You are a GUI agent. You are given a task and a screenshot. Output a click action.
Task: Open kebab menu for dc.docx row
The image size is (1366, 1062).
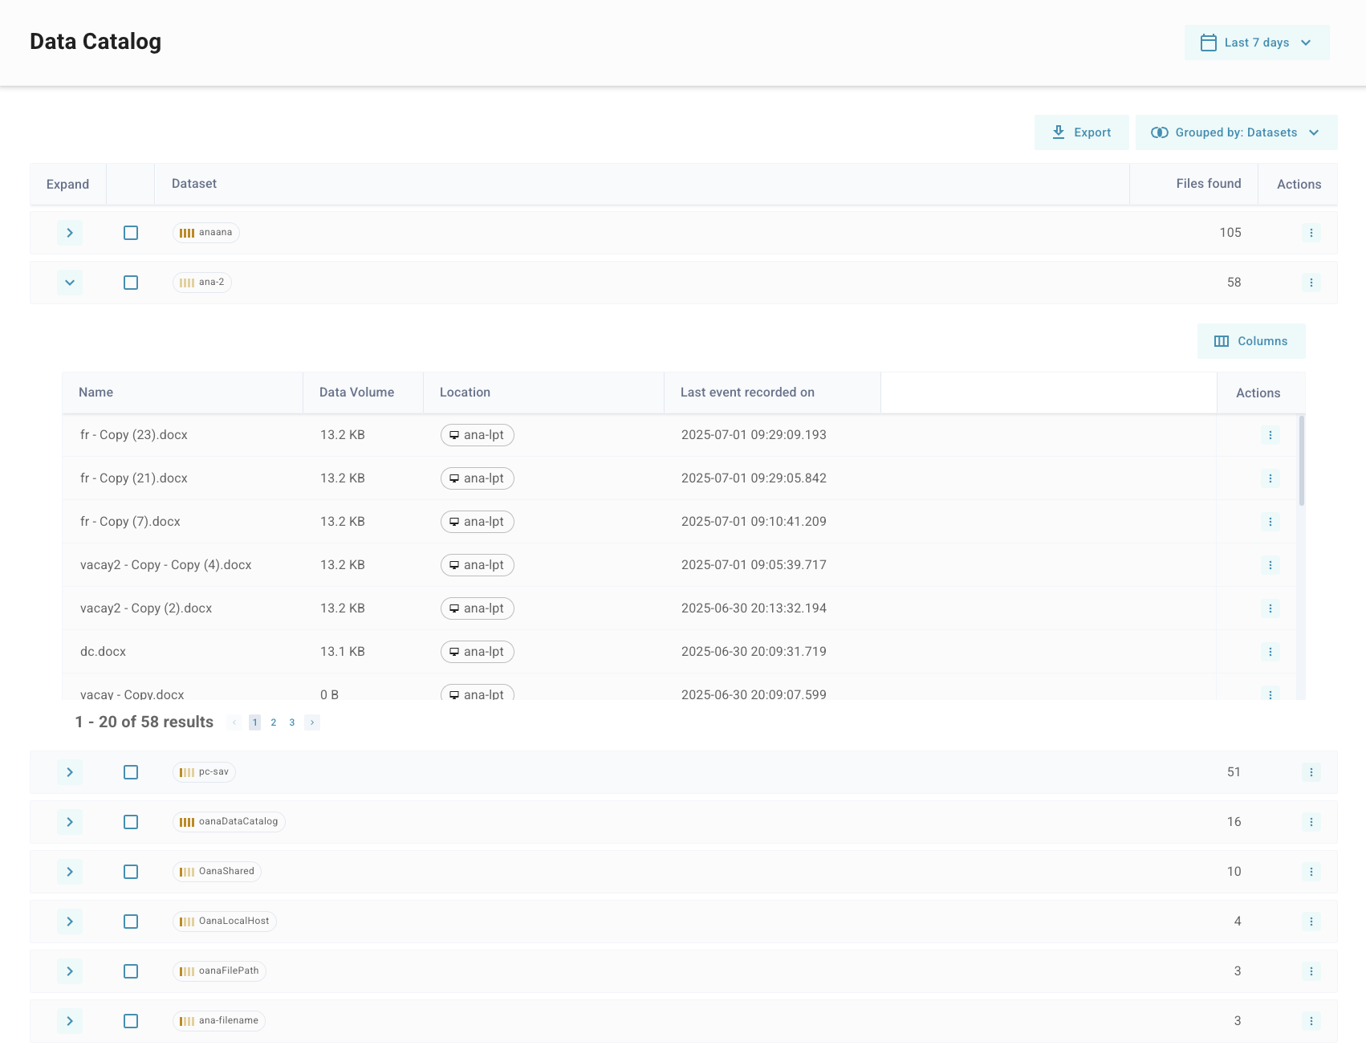(x=1270, y=652)
